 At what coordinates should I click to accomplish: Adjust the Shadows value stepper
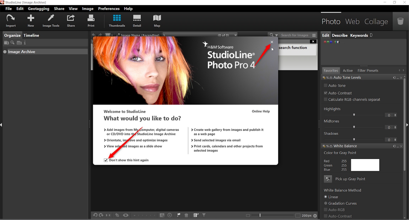click(395, 140)
